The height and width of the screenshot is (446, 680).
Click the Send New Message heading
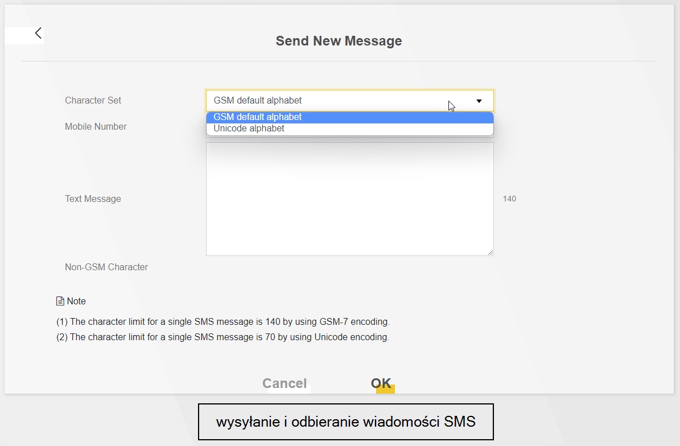(339, 41)
